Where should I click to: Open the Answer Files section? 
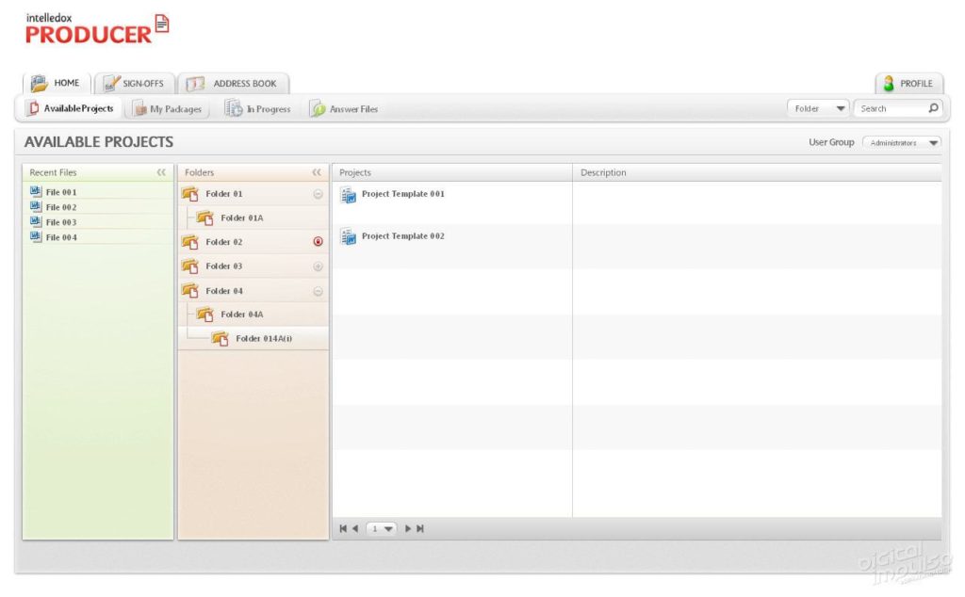(x=345, y=109)
